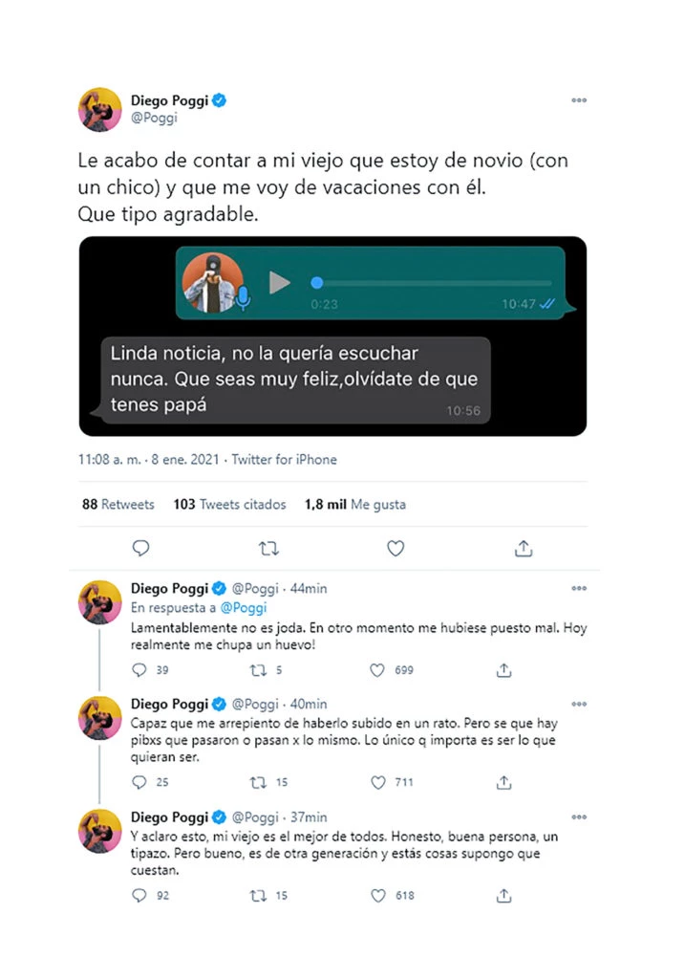View the 88 Retweets list

click(118, 505)
